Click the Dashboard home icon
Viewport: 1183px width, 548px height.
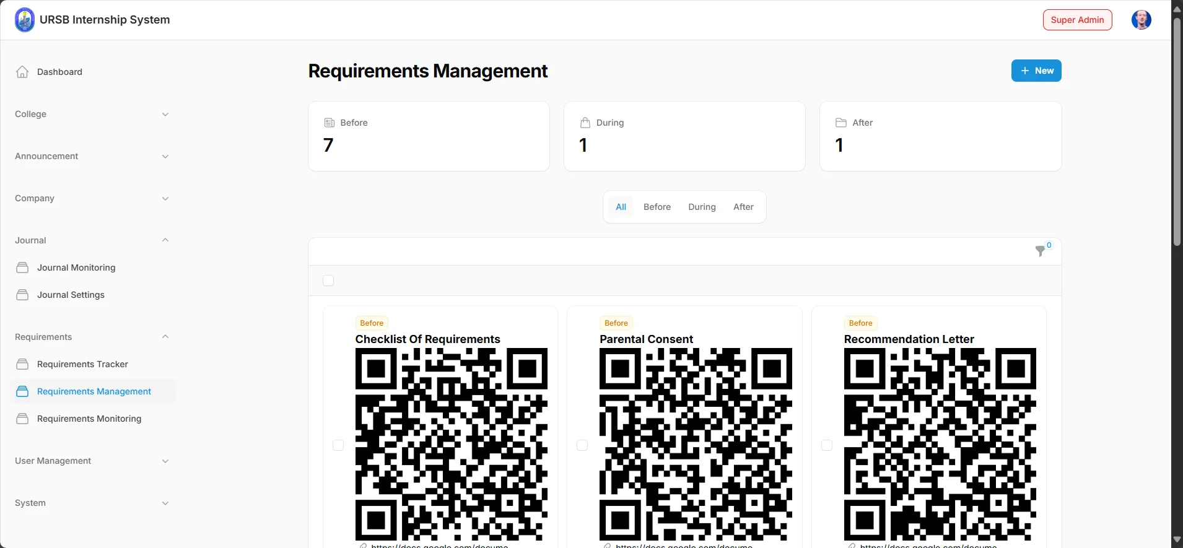click(x=22, y=72)
